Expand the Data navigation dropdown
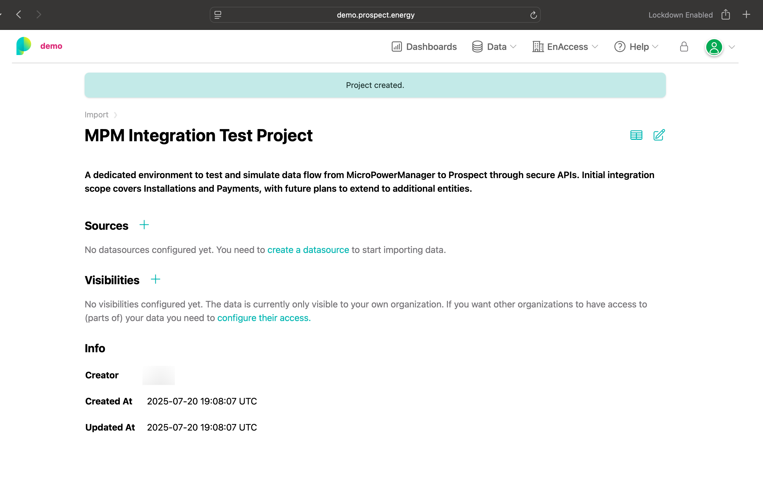 [x=513, y=47]
